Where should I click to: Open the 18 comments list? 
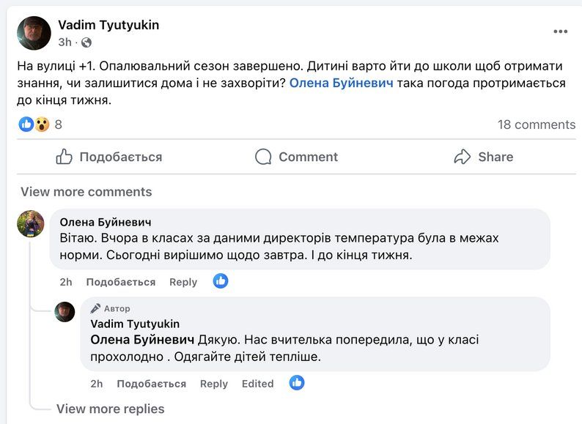click(536, 124)
